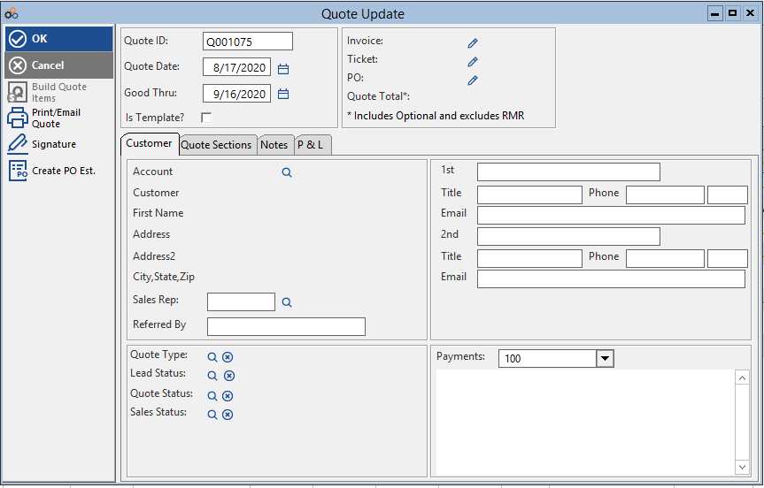Expand the Payments dropdown
Image resolution: width=764 pixels, height=488 pixels.
(x=605, y=359)
